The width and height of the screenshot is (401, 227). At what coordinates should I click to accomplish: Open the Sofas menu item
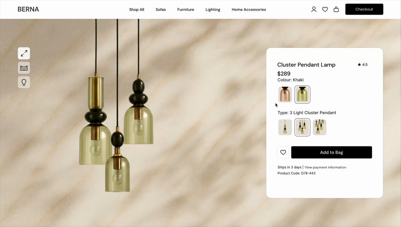161,9
